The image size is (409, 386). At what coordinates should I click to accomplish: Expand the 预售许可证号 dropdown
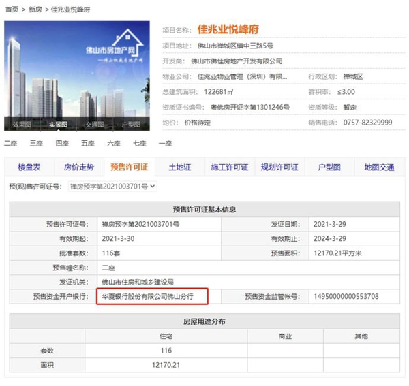pos(113,186)
